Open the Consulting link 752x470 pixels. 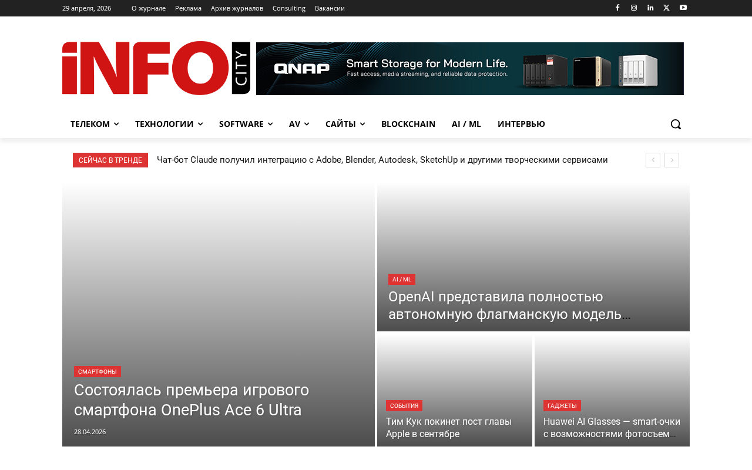pyautogui.click(x=289, y=8)
